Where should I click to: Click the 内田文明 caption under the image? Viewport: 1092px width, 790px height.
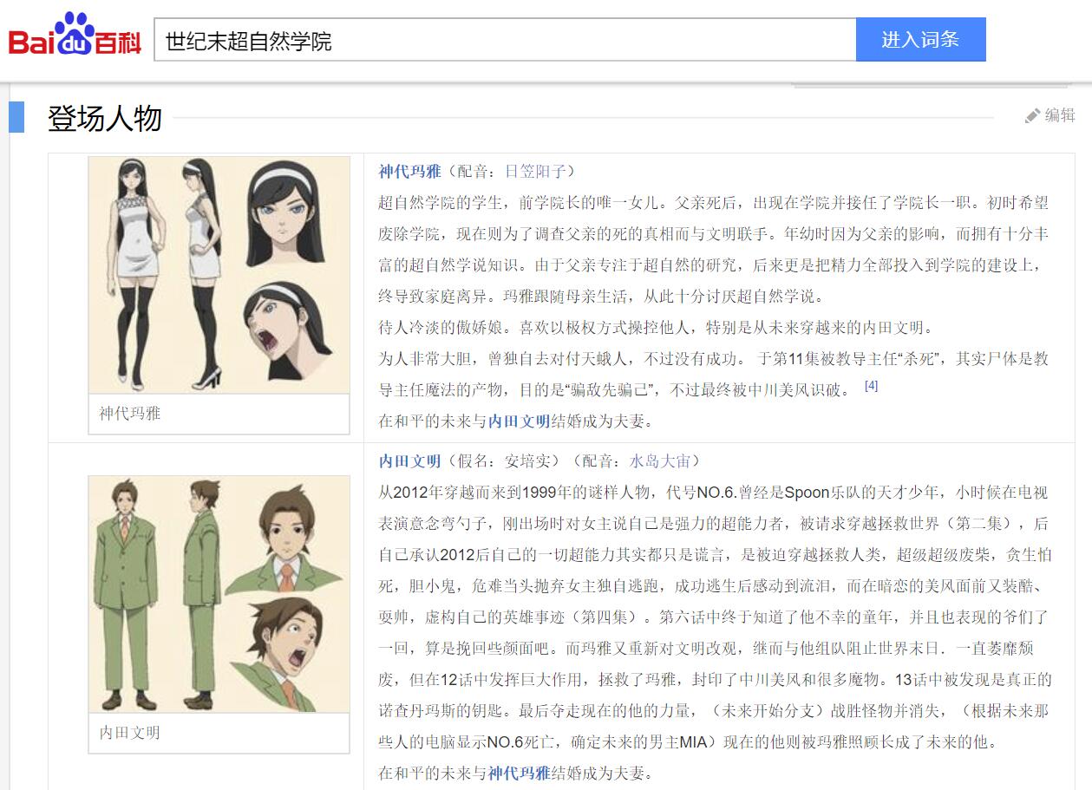130,733
